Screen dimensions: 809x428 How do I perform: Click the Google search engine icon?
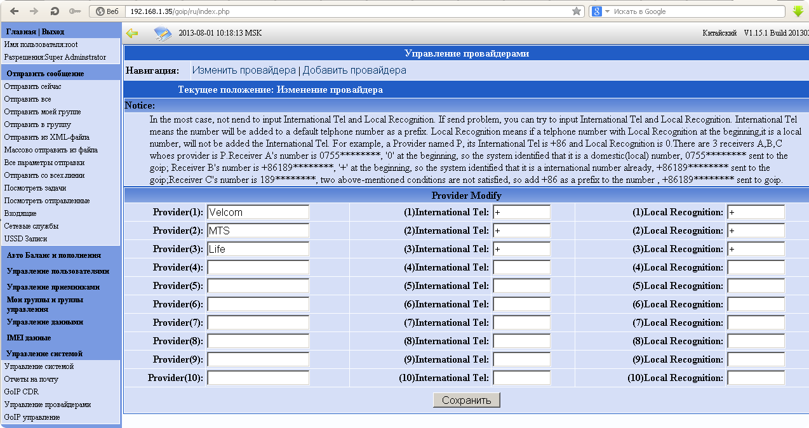point(597,11)
